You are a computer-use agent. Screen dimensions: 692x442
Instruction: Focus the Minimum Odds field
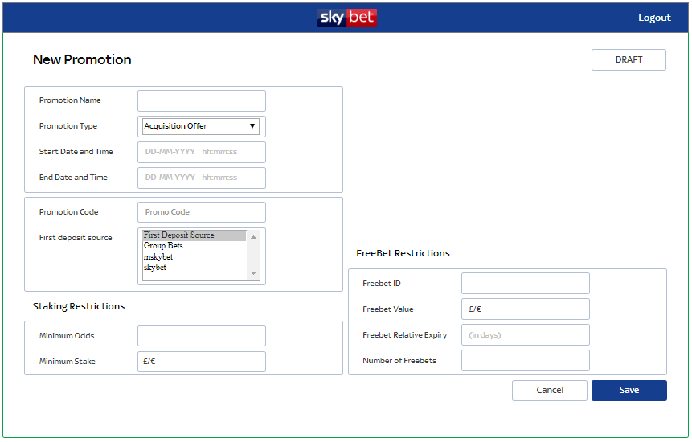pyautogui.click(x=202, y=336)
